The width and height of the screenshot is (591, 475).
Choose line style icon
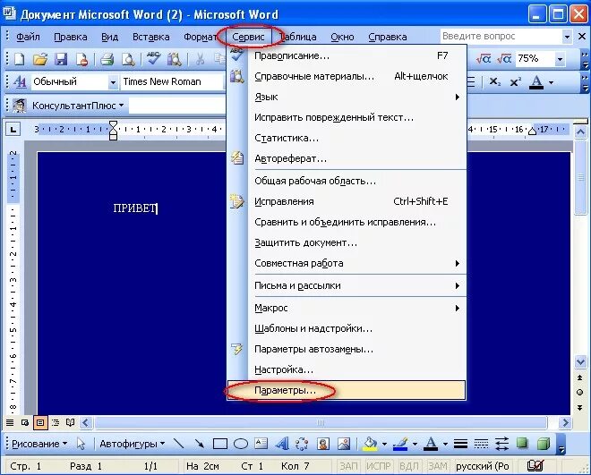point(460,444)
